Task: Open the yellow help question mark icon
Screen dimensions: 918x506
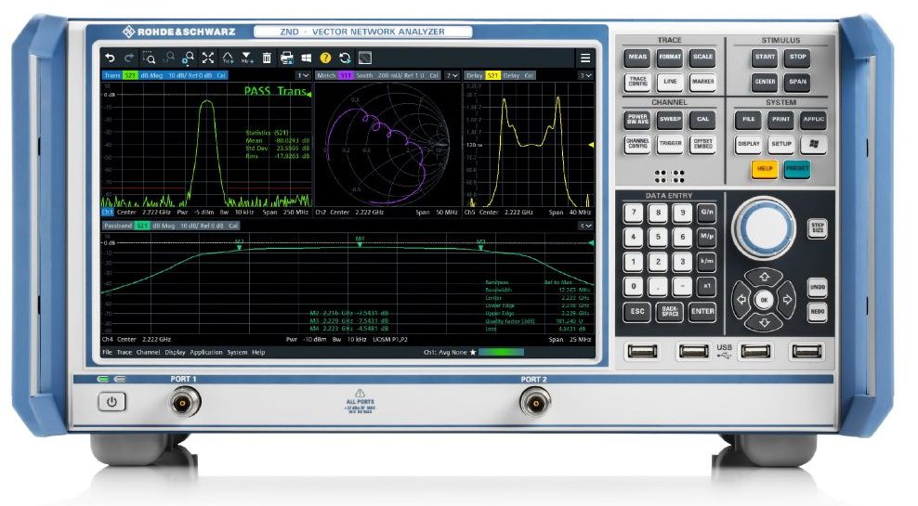Action: coord(326,58)
